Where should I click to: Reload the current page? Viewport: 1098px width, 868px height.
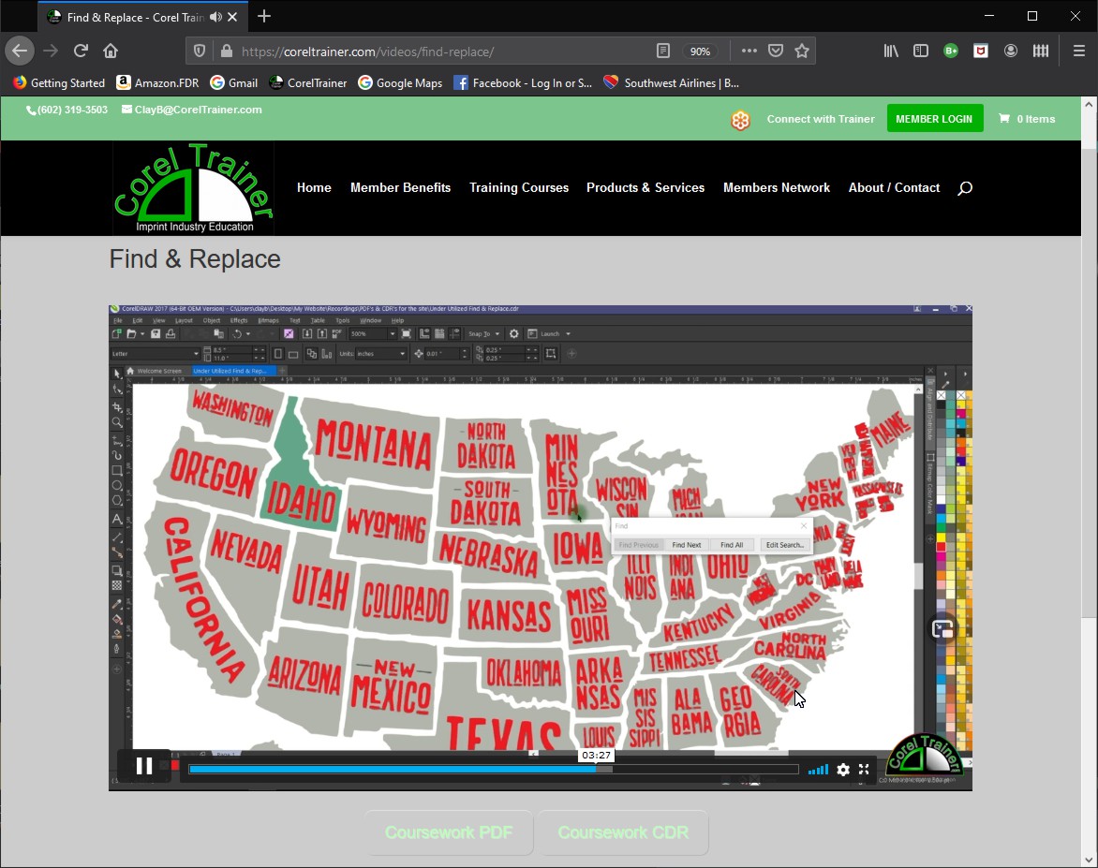click(x=81, y=51)
